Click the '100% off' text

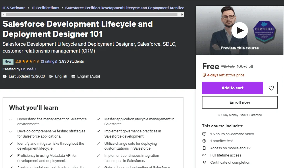[245, 66]
